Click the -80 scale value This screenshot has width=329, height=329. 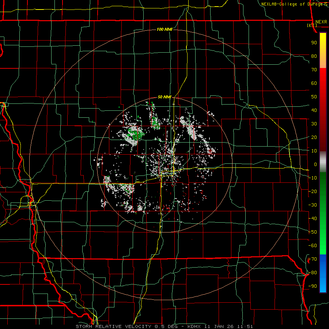[x=313, y=273]
